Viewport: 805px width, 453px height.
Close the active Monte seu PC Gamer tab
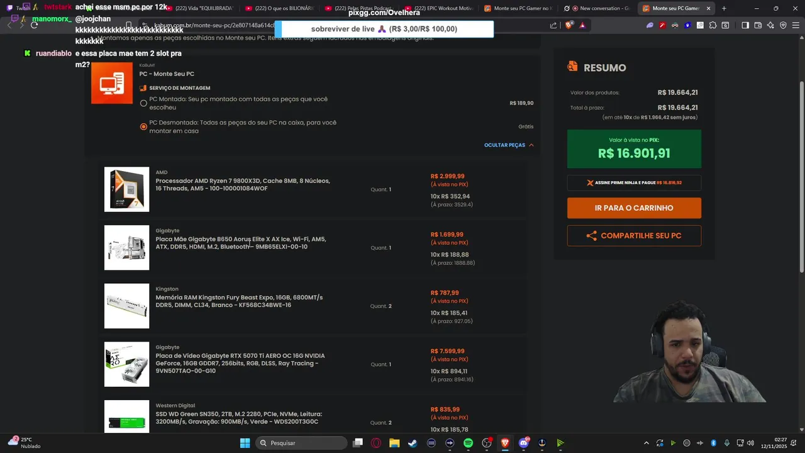click(x=709, y=8)
